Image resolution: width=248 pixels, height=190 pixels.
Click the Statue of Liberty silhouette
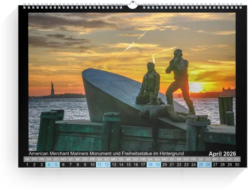[52, 89]
